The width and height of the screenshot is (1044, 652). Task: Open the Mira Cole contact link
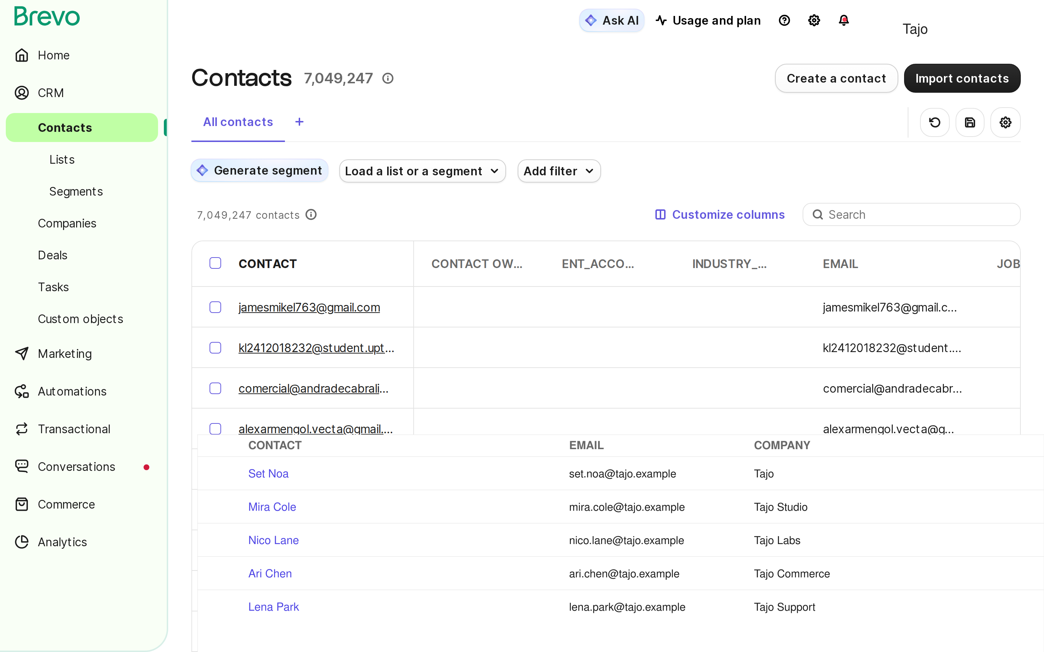(x=272, y=507)
